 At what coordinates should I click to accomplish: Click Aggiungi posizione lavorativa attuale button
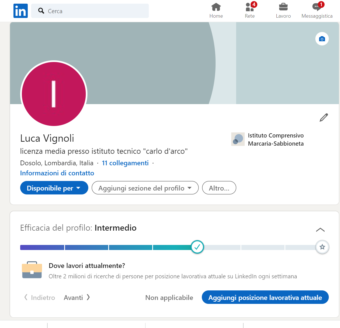[265, 297]
